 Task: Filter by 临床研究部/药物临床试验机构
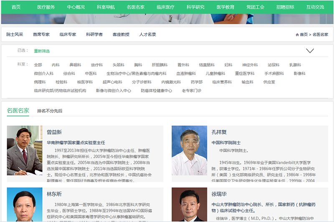[x=60, y=91]
